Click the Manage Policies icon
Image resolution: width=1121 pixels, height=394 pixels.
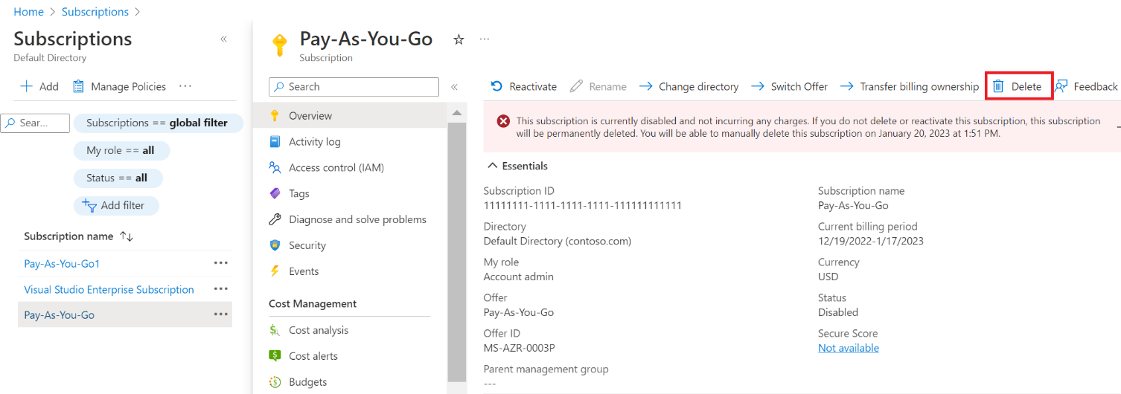point(78,87)
